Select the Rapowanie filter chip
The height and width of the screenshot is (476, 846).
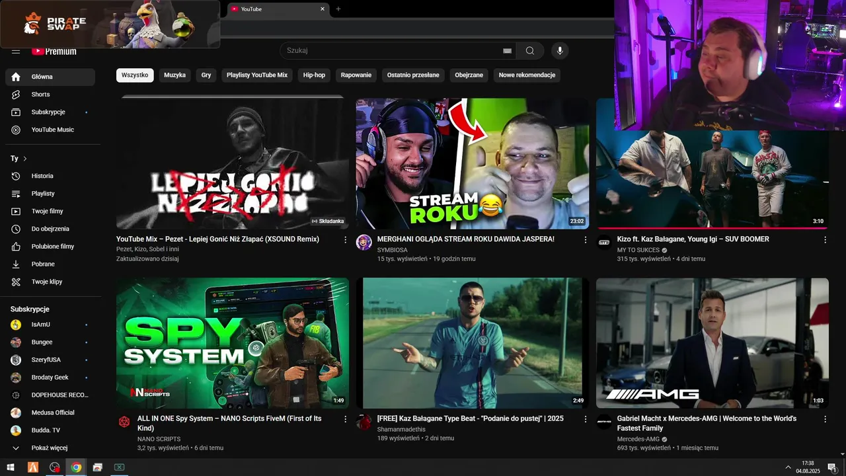click(356, 75)
